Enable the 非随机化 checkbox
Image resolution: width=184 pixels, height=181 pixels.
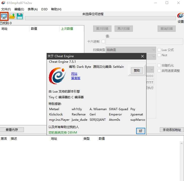pyautogui.click(x=159, y=66)
